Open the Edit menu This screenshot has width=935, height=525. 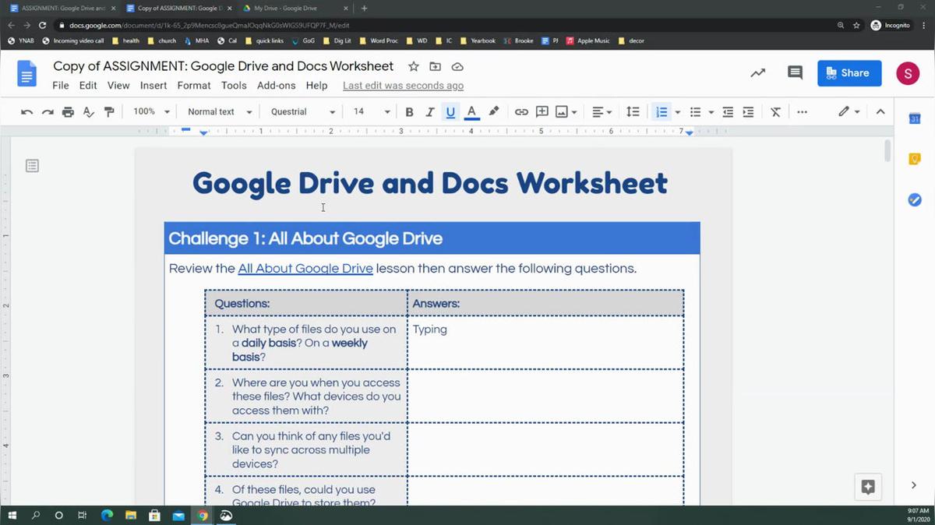[x=88, y=86]
